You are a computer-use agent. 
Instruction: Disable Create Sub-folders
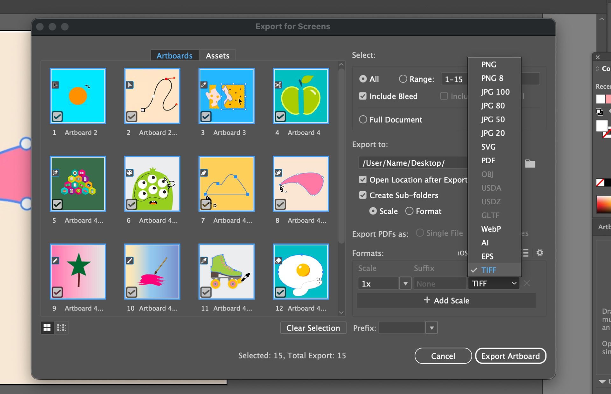362,195
